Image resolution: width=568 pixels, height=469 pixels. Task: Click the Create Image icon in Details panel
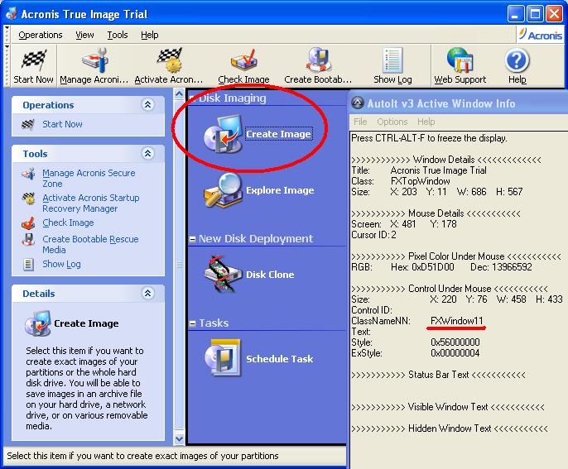coord(38,323)
